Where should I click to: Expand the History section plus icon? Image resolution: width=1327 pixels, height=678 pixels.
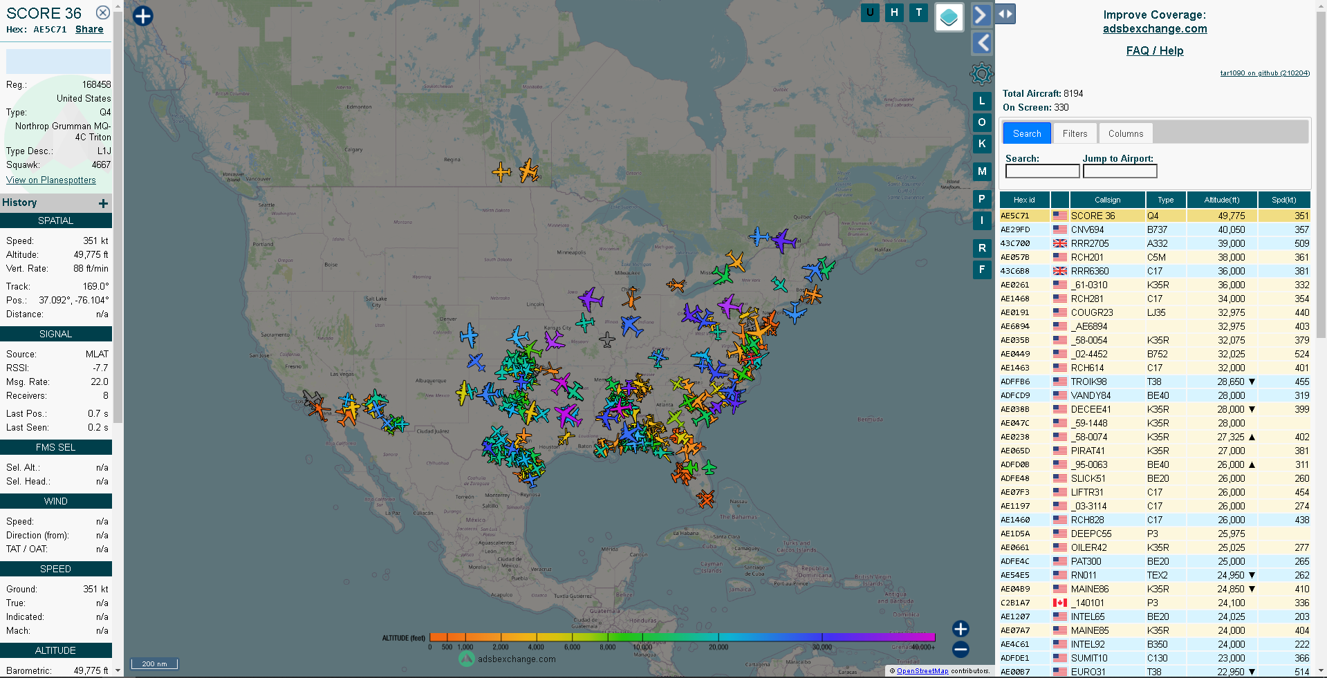103,203
